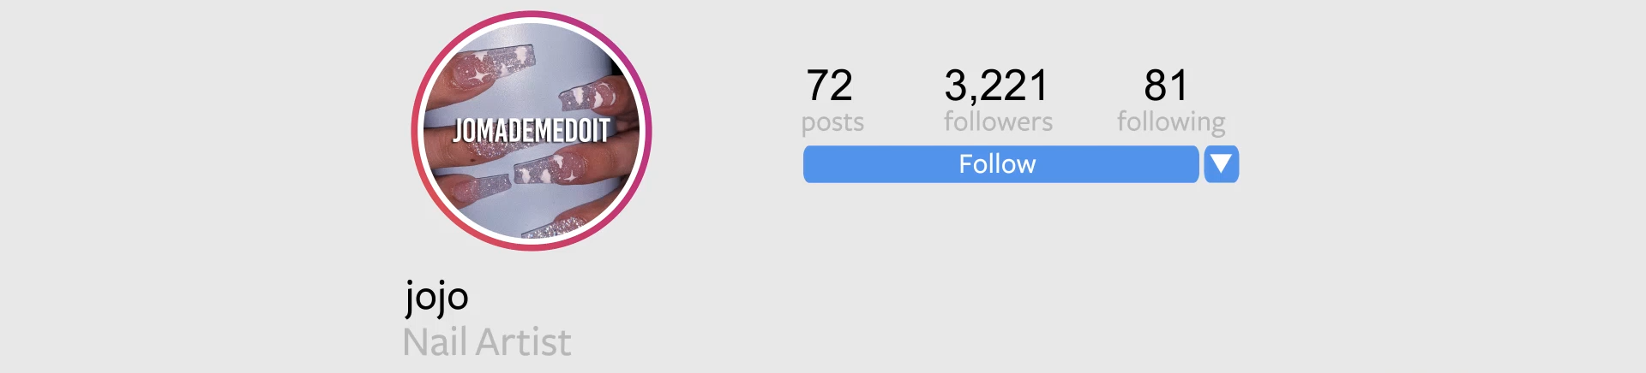The height and width of the screenshot is (373, 1646).
Task: Open the 3,221 followers list
Action: 998,101
